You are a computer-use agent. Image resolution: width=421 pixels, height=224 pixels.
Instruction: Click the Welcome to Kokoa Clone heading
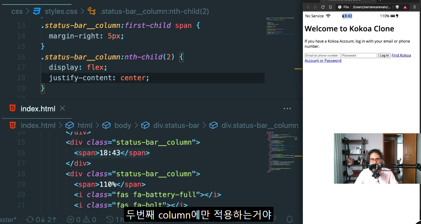pyautogui.click(x=349, y=29)
